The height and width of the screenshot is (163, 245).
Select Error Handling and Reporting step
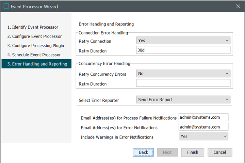[36, 64]
